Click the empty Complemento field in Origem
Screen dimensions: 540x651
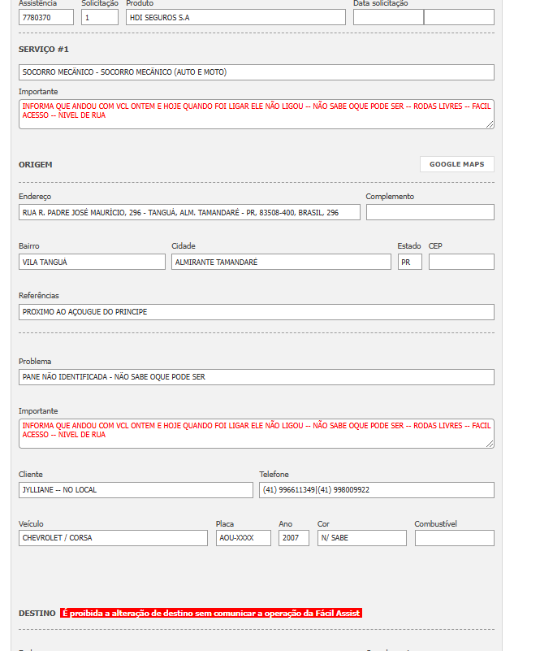pos(430,212)
